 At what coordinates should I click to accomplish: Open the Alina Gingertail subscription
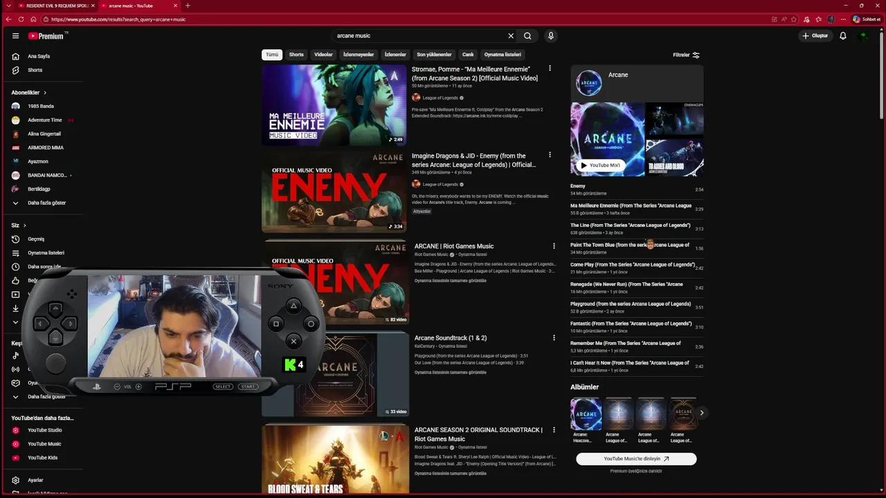[46, 133]
